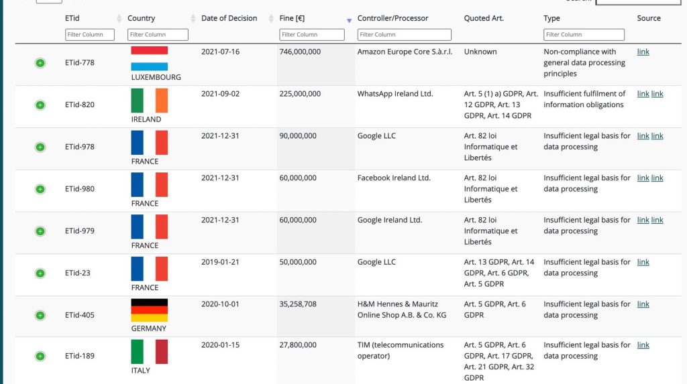Click the Source column header

pyautogui.click(x=649, y=18)
